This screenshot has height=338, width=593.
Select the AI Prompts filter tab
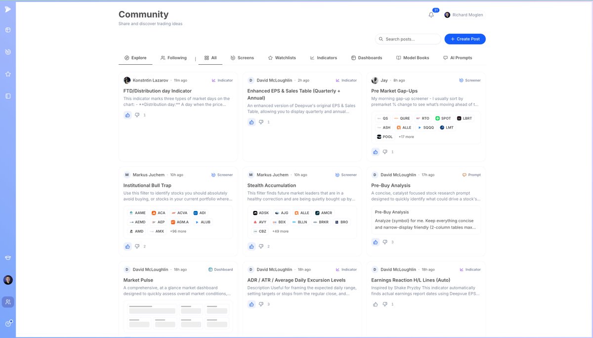pos(458,58)
